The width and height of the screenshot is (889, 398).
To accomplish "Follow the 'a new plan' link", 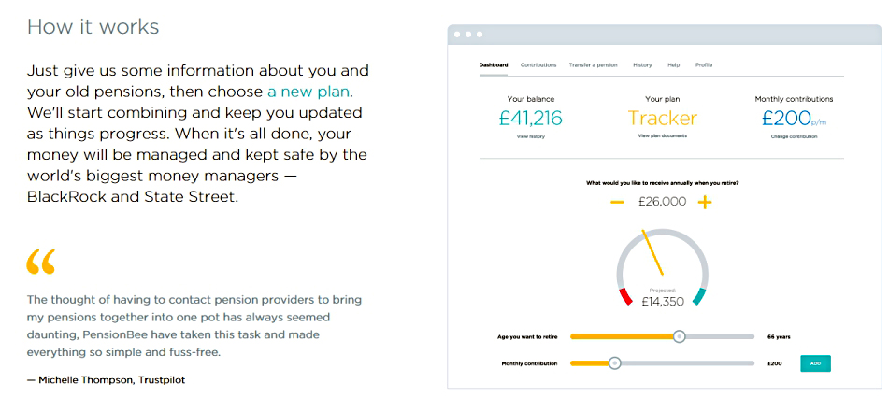I will point(308,92).
